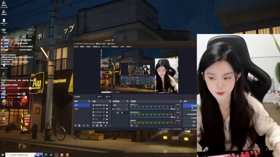Viewport: 280px width, 157px height.
Task: Open the Tools menu in OBS
Action: (122, 47)
